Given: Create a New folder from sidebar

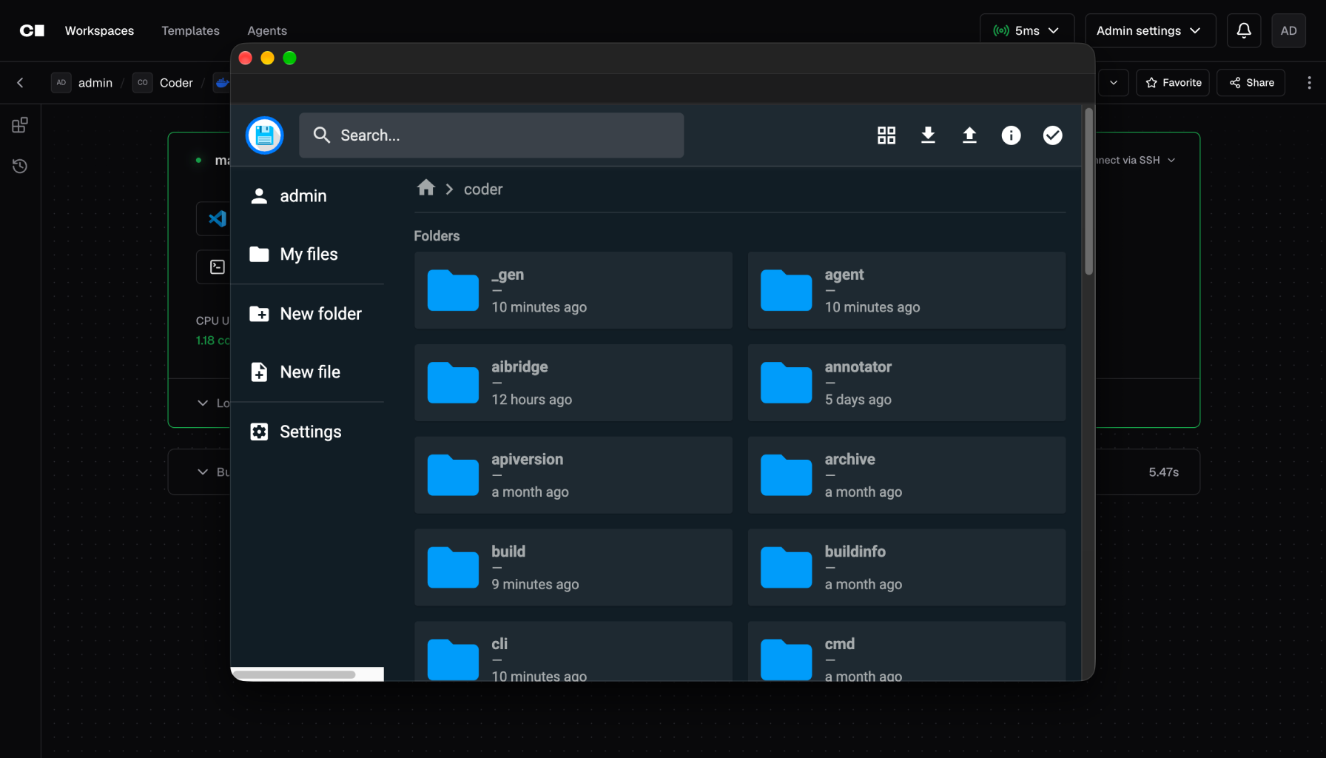Looking at the screenshot, I should (x=307, y=314).
